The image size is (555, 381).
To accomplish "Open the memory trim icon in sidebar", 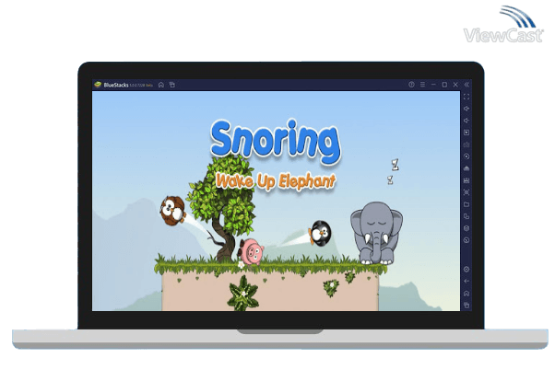I will 466,180.
